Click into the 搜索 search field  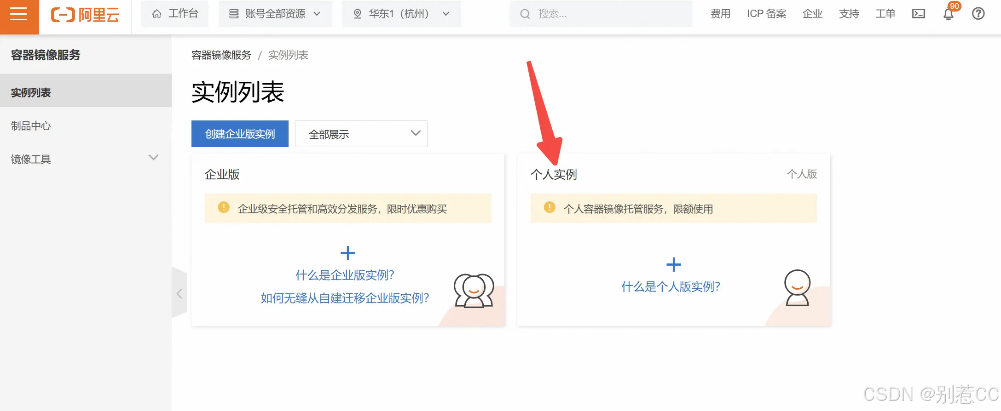(601, 14)
